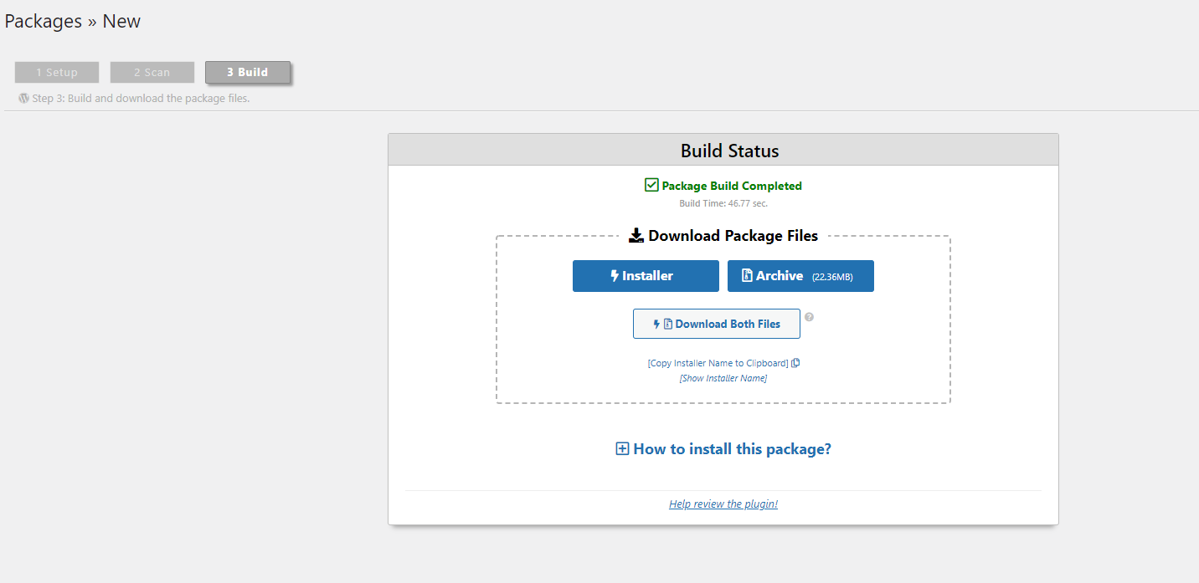Click the Package Build Completed text

732,186
